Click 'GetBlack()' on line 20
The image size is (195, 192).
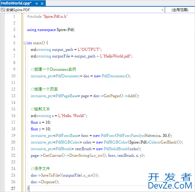170,142
